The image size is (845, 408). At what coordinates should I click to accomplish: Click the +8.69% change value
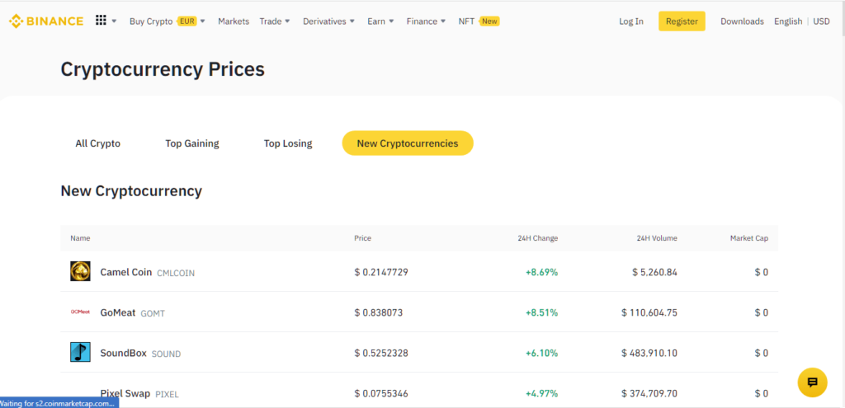pos(541,272)
